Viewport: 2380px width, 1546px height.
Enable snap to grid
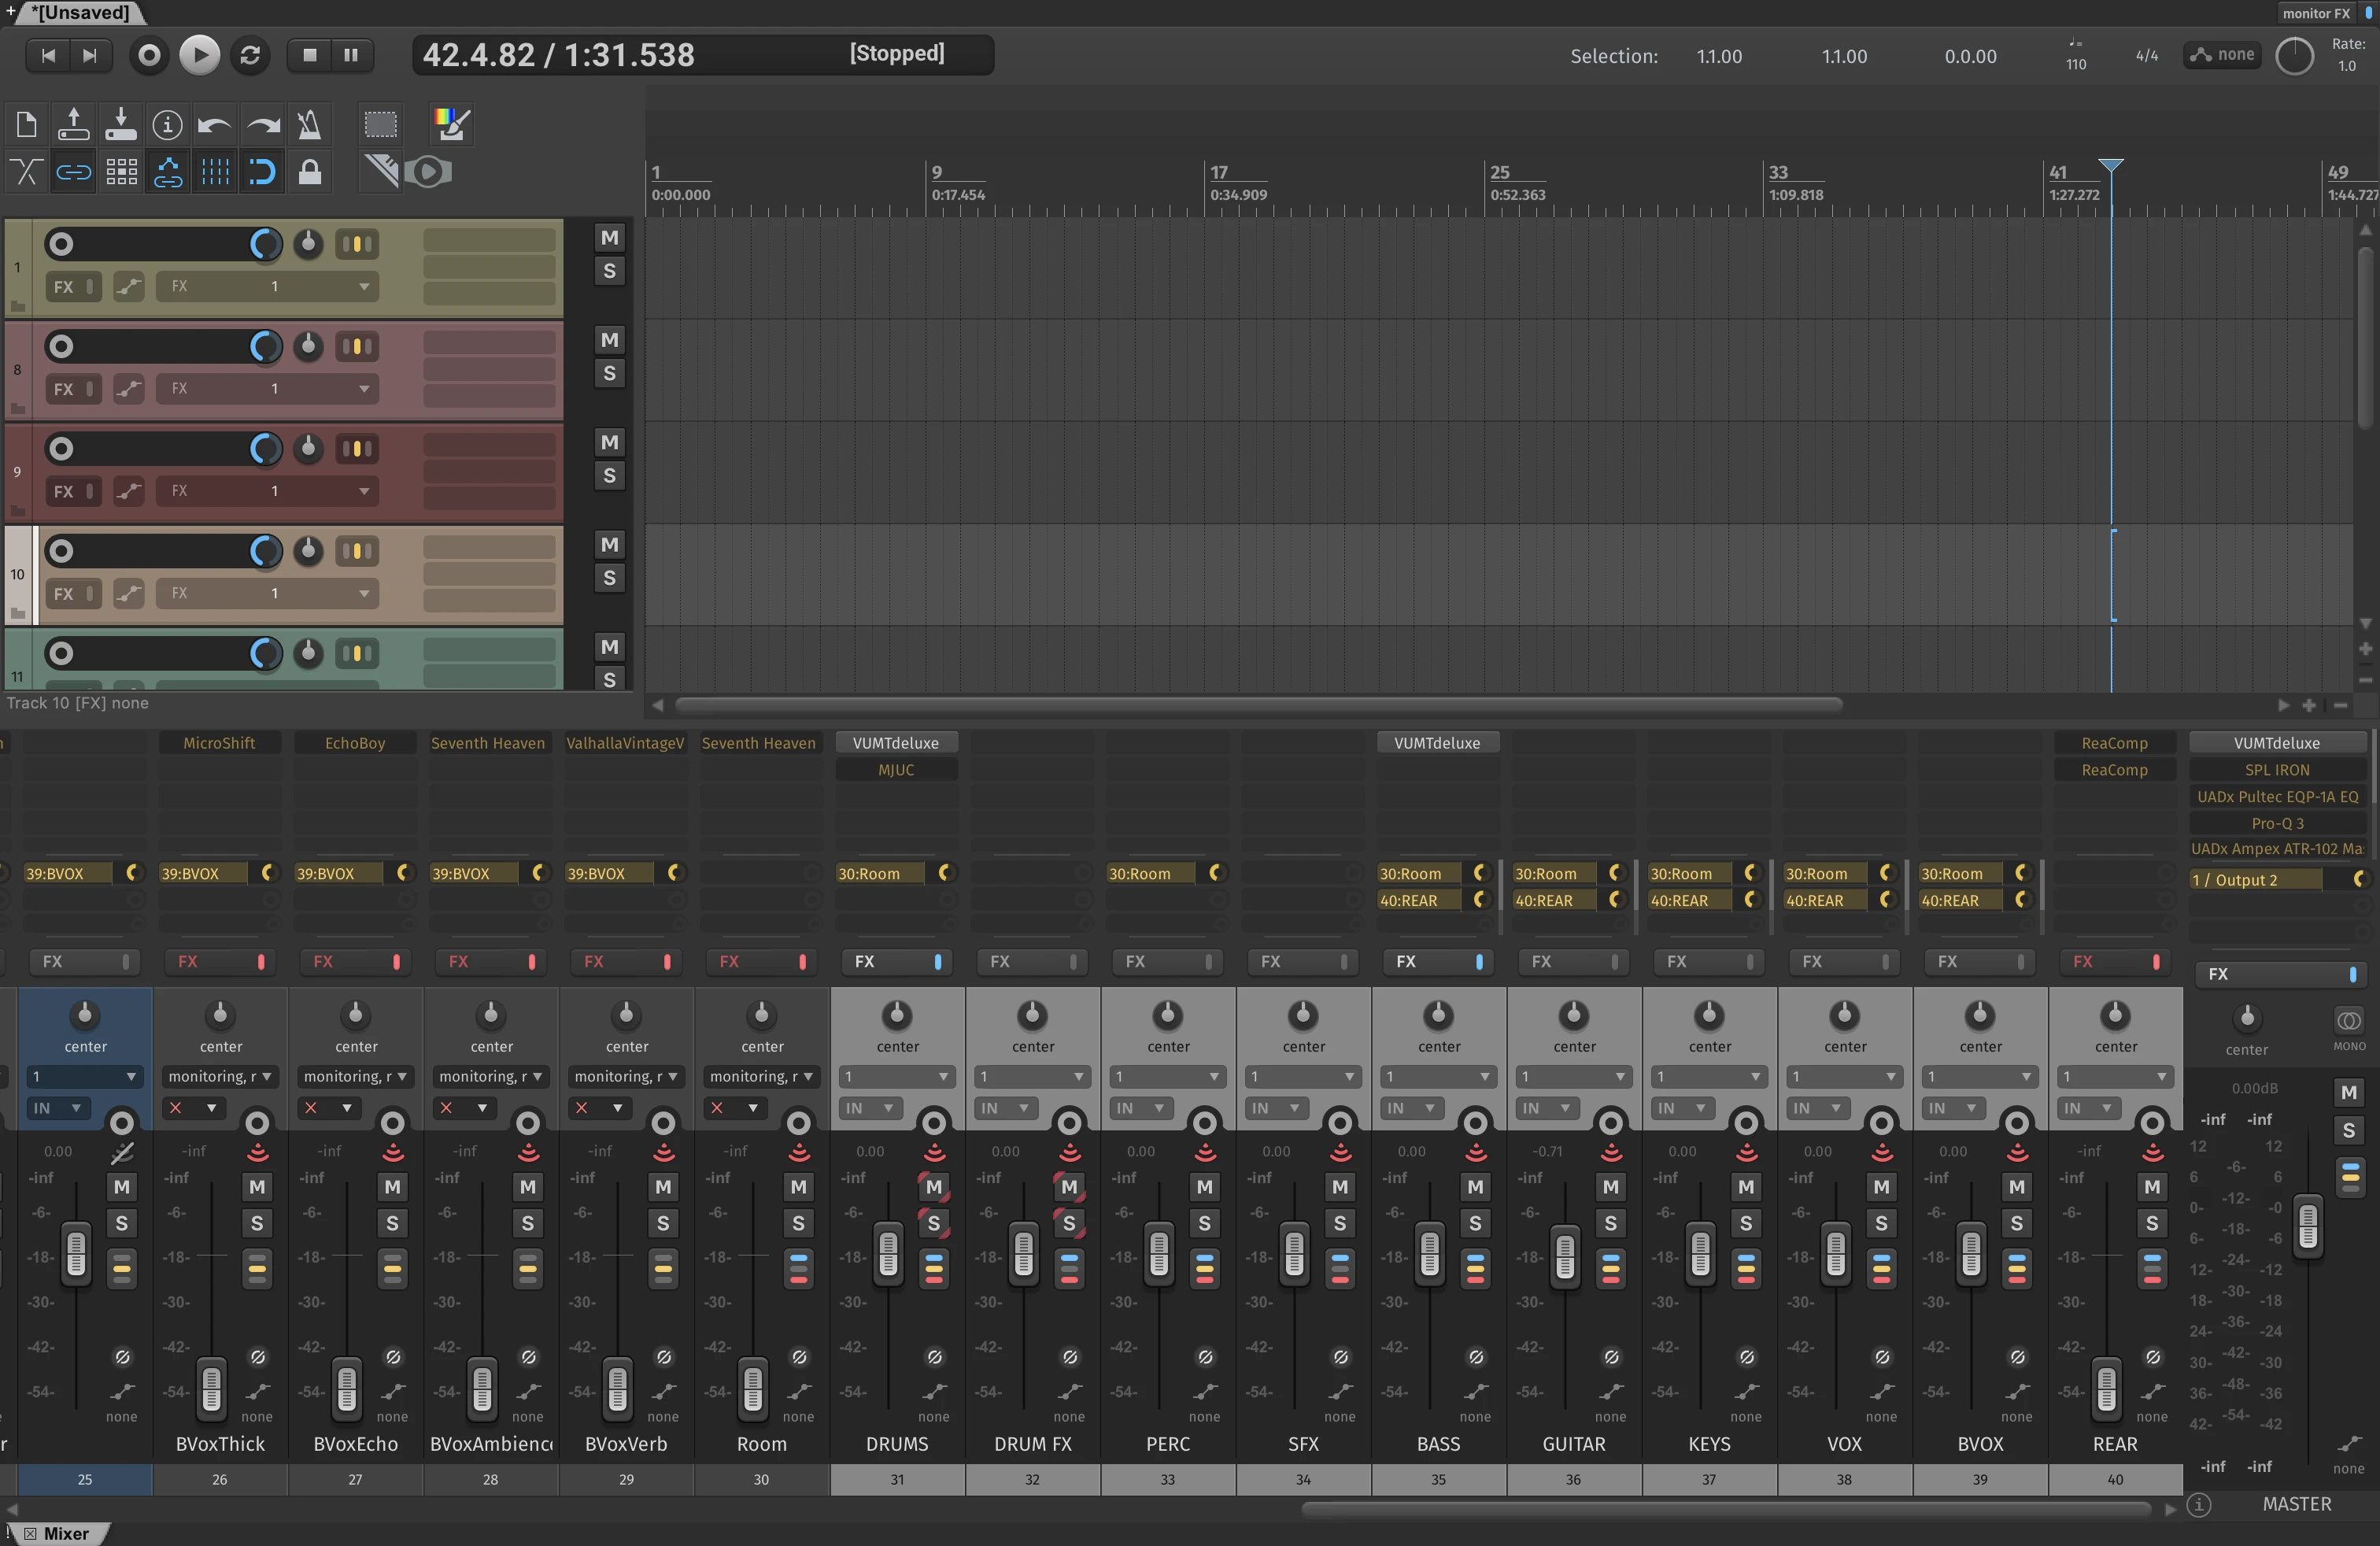[214, 171]
